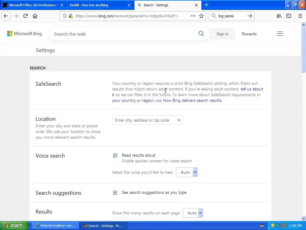Click the orange magnifier tray icon
Screen dimensions: 306x230
click(284, 226)
